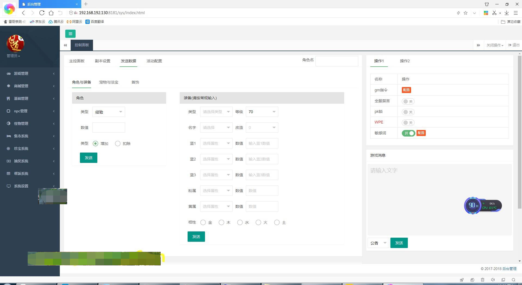Open the 公告 announcement dropdown
The image size is (522, 285).
pos(378,243)
